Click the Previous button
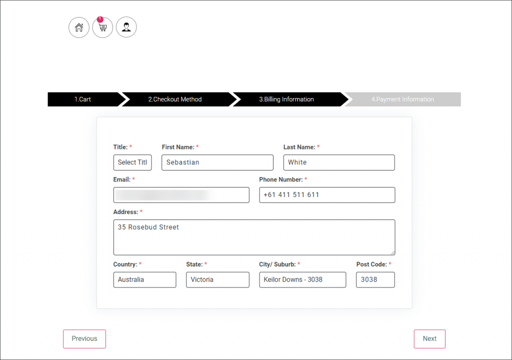512x360 pixels. 84,339
